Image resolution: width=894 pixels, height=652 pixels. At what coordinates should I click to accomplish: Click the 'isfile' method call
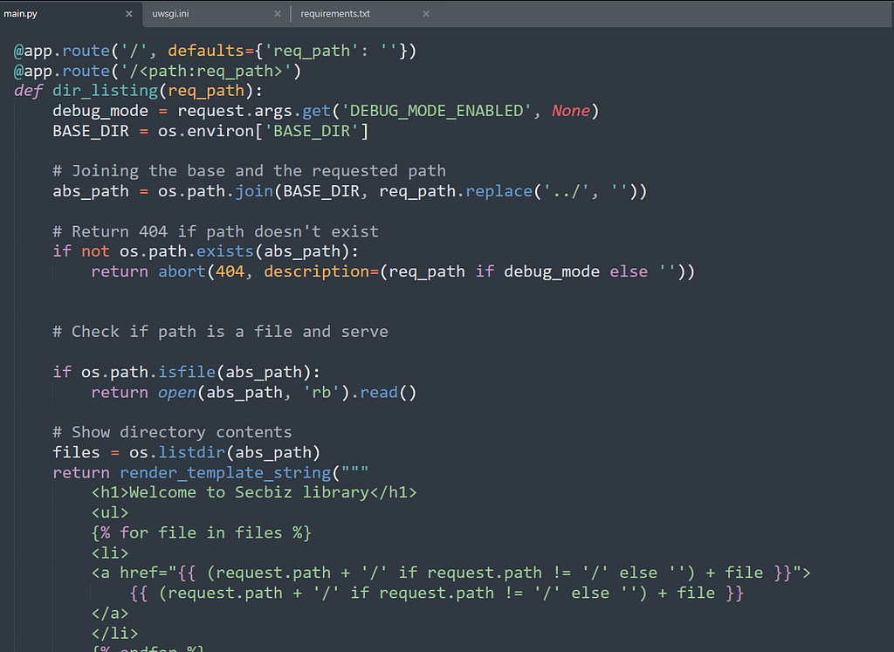tap(187, 372)
